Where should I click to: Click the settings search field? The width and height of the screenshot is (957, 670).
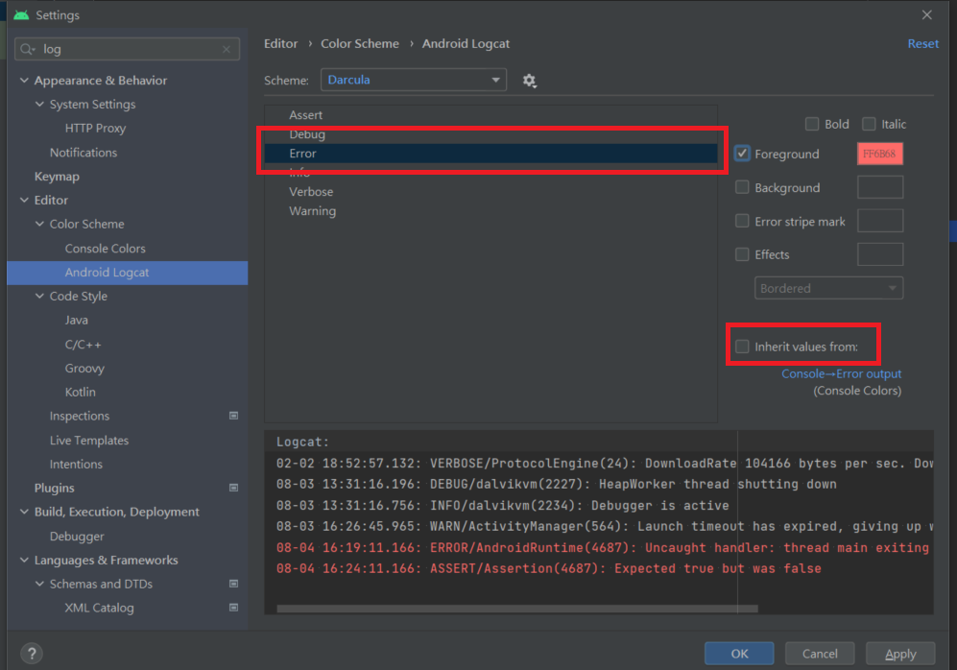click(x=127, y=49)
